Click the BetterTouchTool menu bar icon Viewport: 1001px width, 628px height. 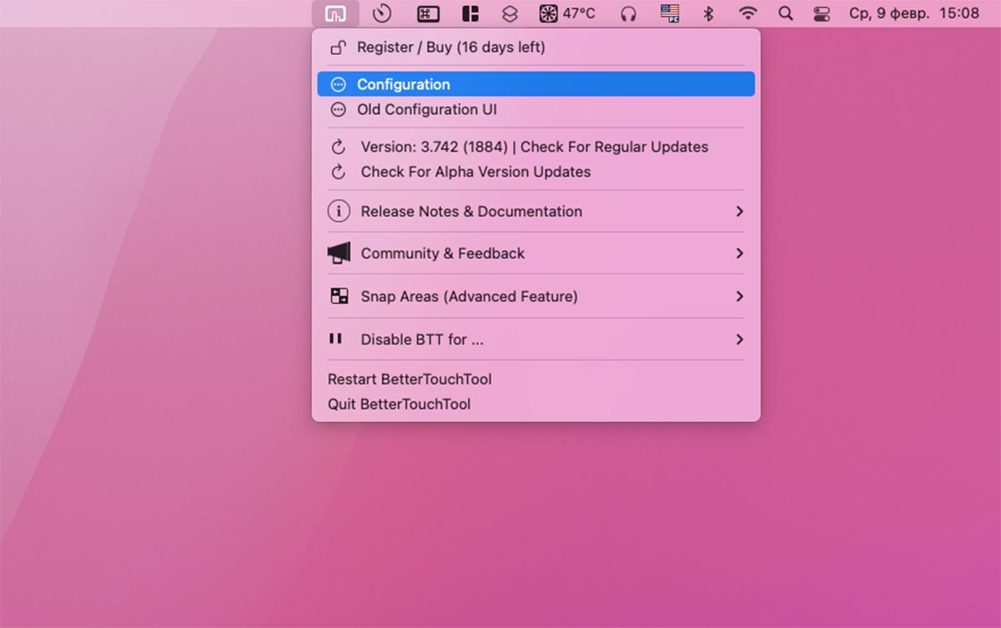tap(335, 13)
